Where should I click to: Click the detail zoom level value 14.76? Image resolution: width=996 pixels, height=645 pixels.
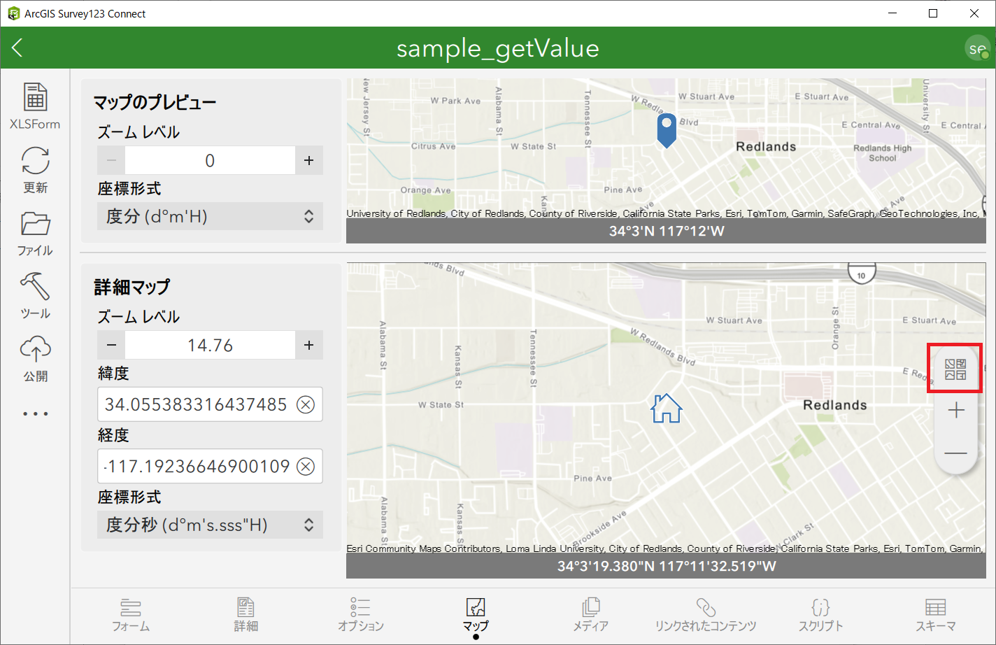210,345
